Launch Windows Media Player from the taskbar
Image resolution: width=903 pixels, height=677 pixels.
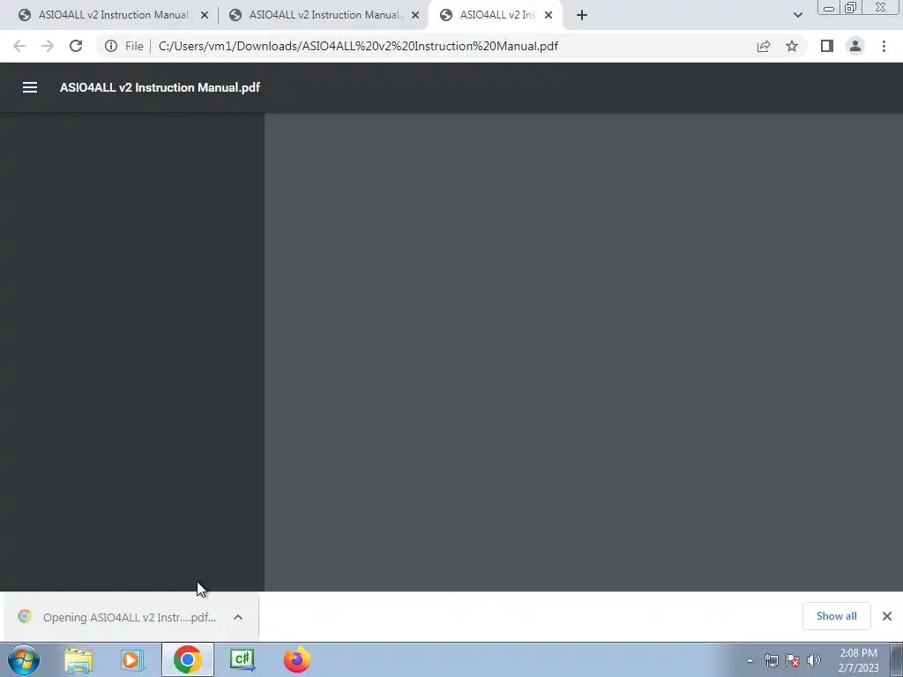pos(132,659)
